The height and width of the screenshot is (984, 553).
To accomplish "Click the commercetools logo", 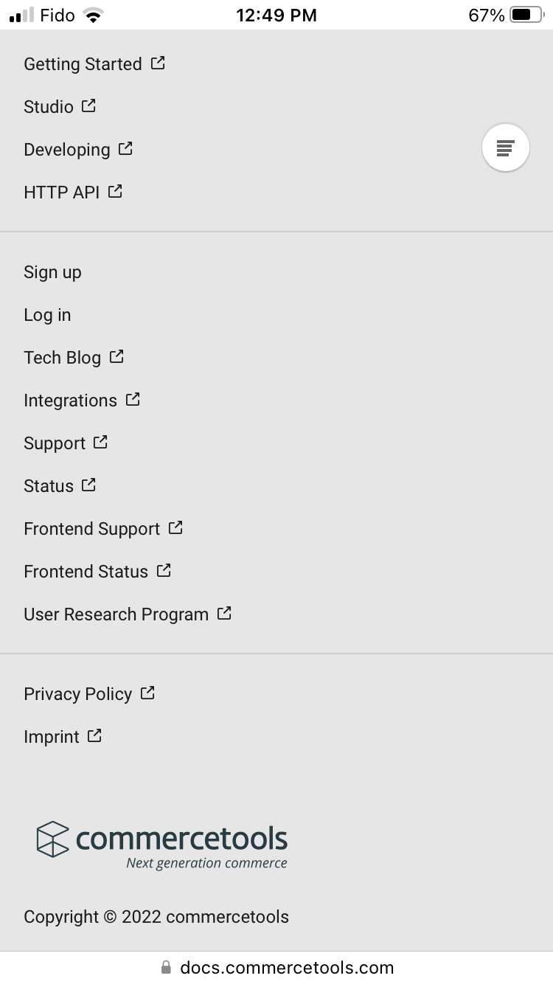I will point(162,844).
